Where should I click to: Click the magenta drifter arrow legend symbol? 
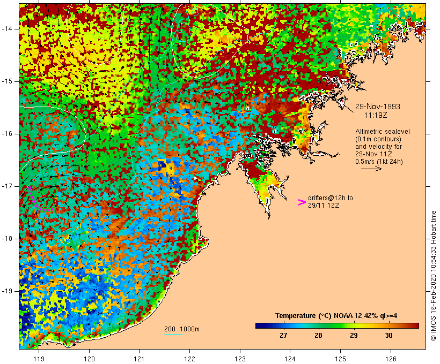pyautogui.click(x=302, y=202)
